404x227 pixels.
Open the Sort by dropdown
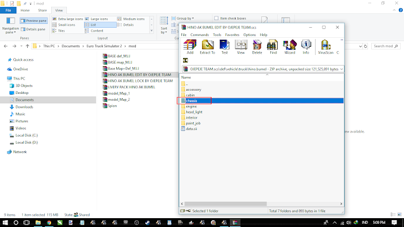(164, 25)
